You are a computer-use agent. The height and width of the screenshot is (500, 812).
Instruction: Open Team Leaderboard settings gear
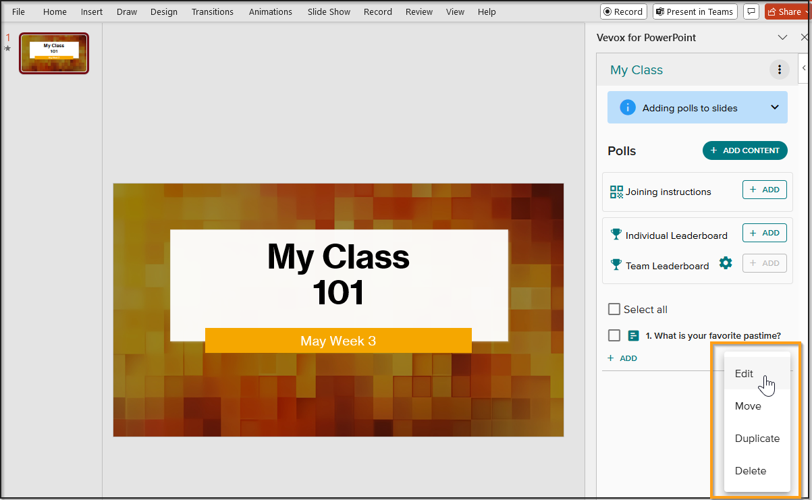coord(726,263)
